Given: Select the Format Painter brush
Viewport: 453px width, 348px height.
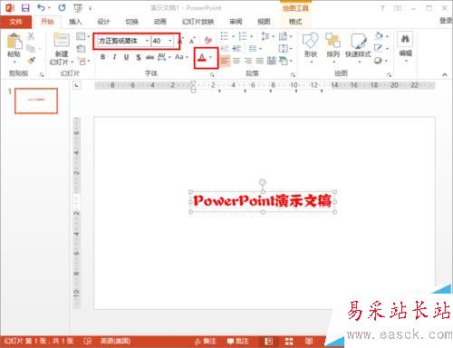Looking at the screenshot, I should (x=31, y=61).
